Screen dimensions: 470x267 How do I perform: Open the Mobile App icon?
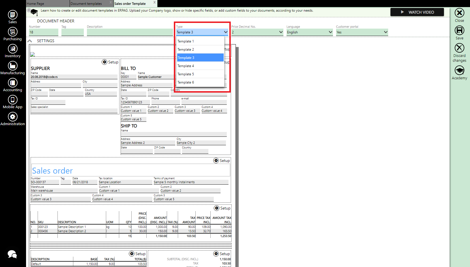pyautogui.click(x=12, y=100)
